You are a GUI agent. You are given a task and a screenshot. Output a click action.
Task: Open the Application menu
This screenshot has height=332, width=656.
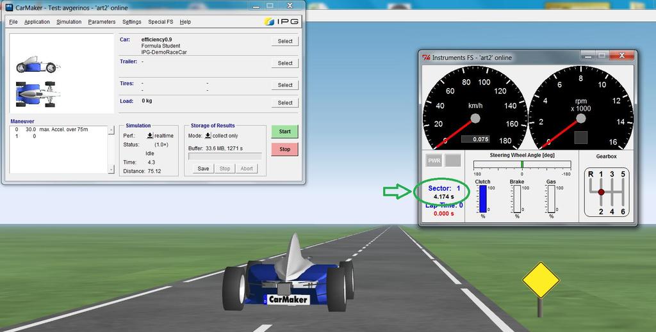[x=37, y=22]
